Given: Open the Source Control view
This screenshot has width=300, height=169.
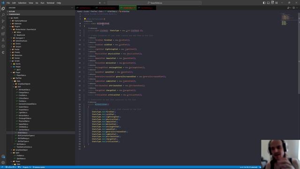Looking at the screenshot, I should [3, 21].
